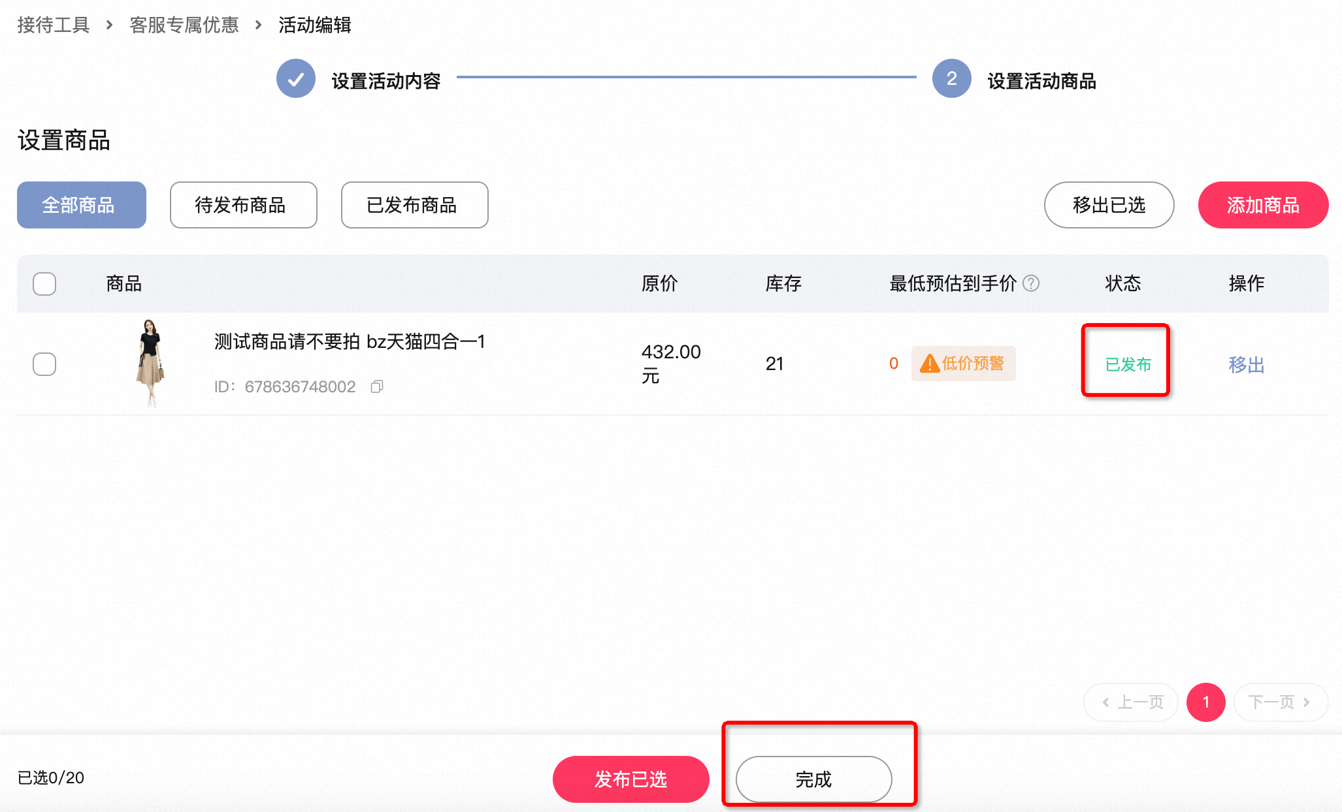The width and height of the screenshot is (1342, 812).
Task: Open the dress product thumbnail
Action: pos(151,364)
